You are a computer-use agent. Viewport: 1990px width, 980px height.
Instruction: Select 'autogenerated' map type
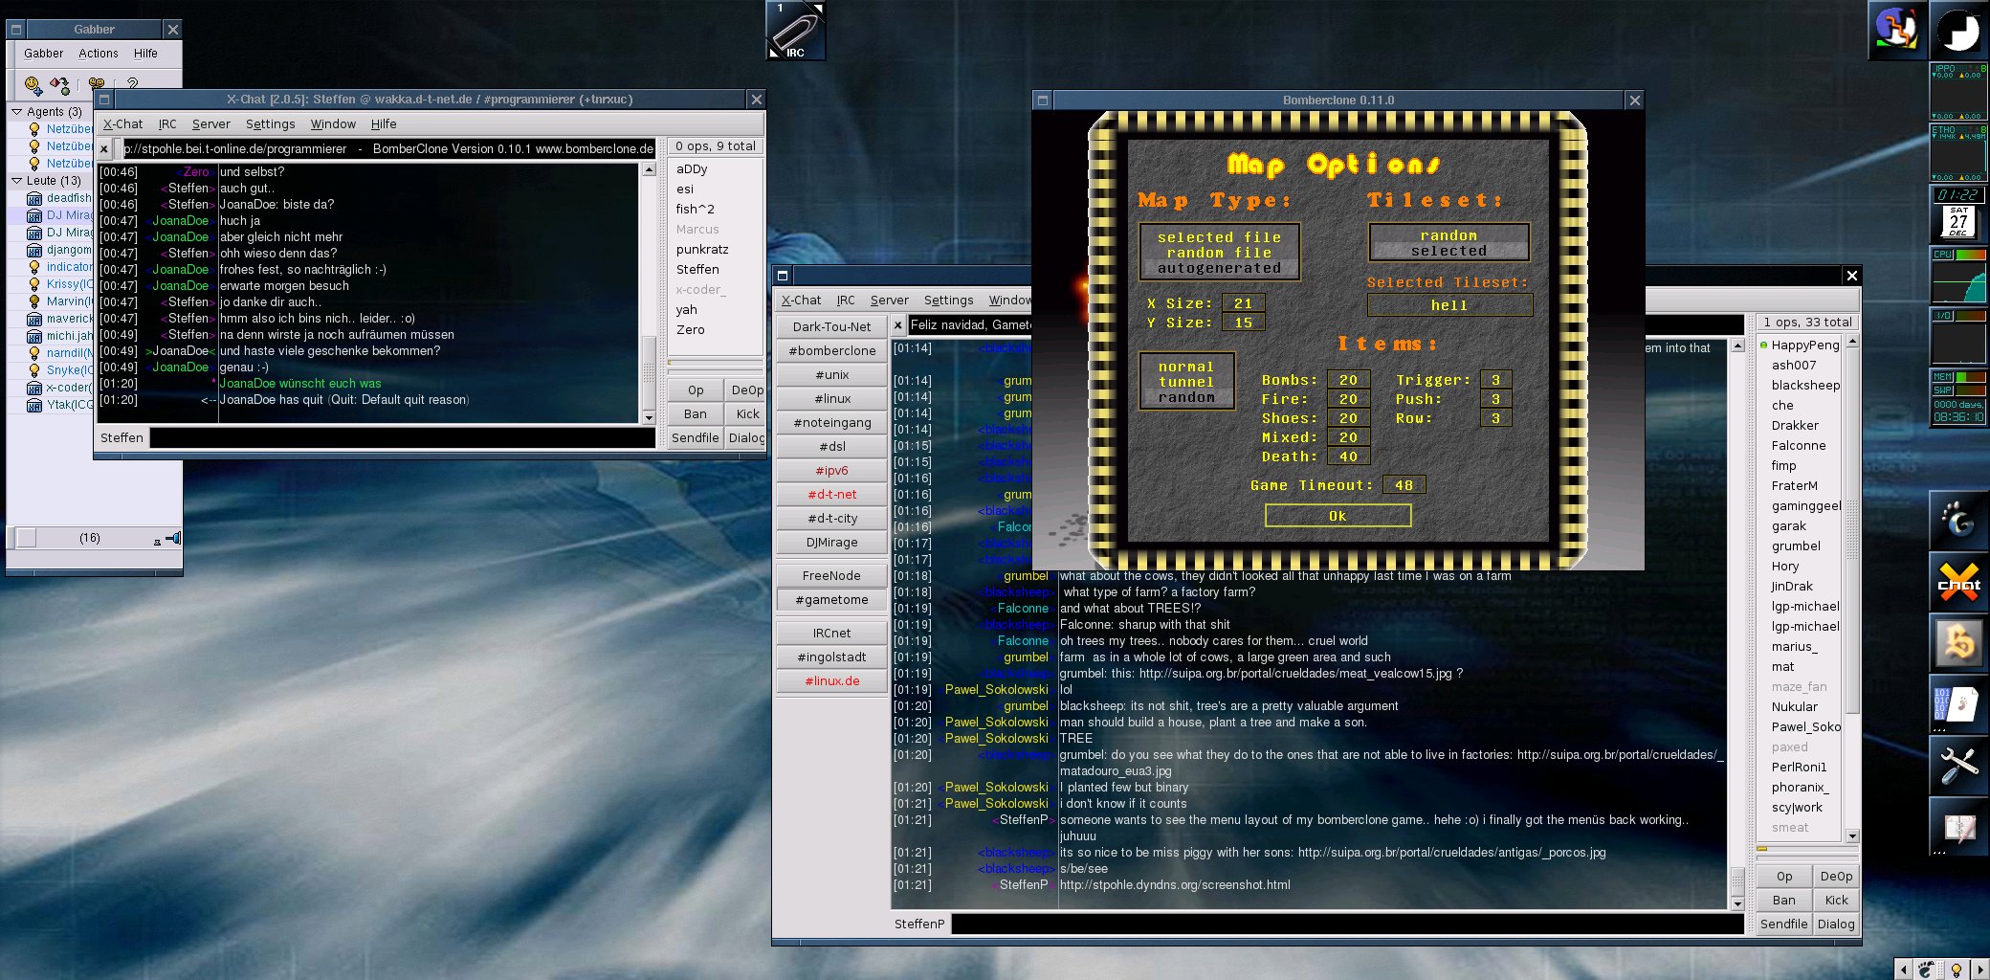click(x=1219, y=268)
